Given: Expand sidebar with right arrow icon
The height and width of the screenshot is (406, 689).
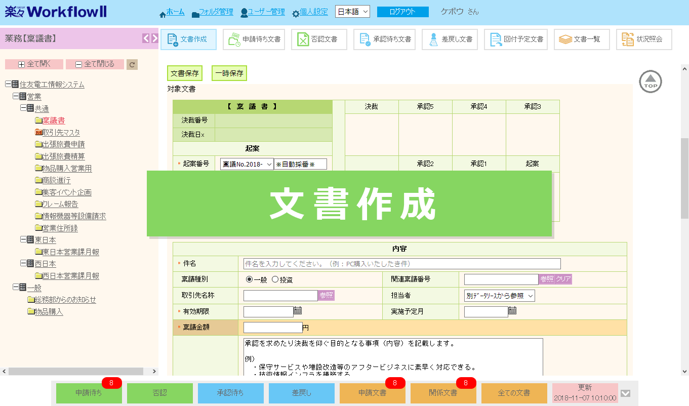Looking at the screenshot, I should pyautogui.click(x=155, y=38).
